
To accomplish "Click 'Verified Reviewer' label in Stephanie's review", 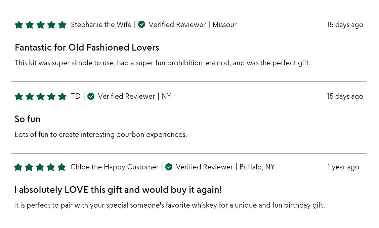I will pos(177,24).
